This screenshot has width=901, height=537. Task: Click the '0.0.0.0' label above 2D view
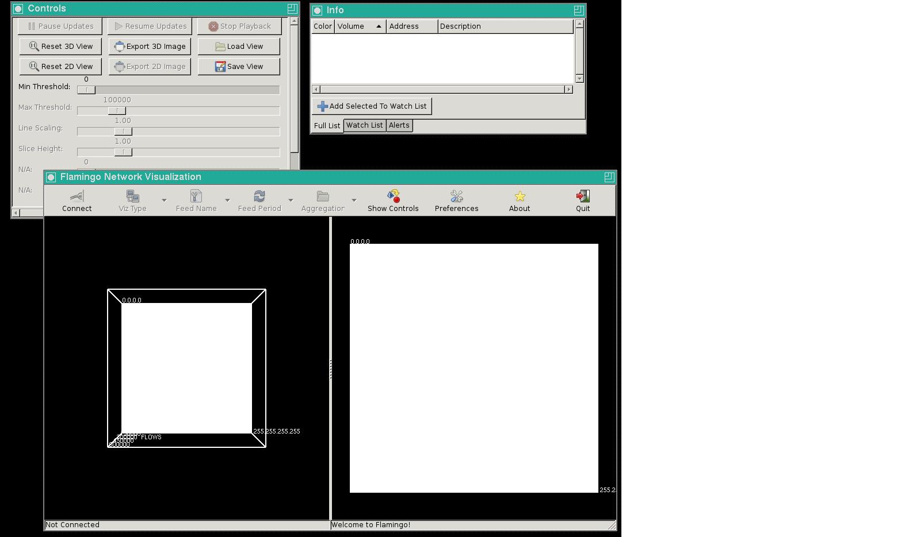(360, 241)
